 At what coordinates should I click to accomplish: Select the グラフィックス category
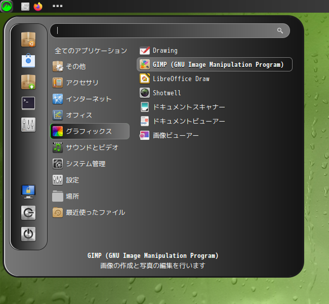coord(90,131)
